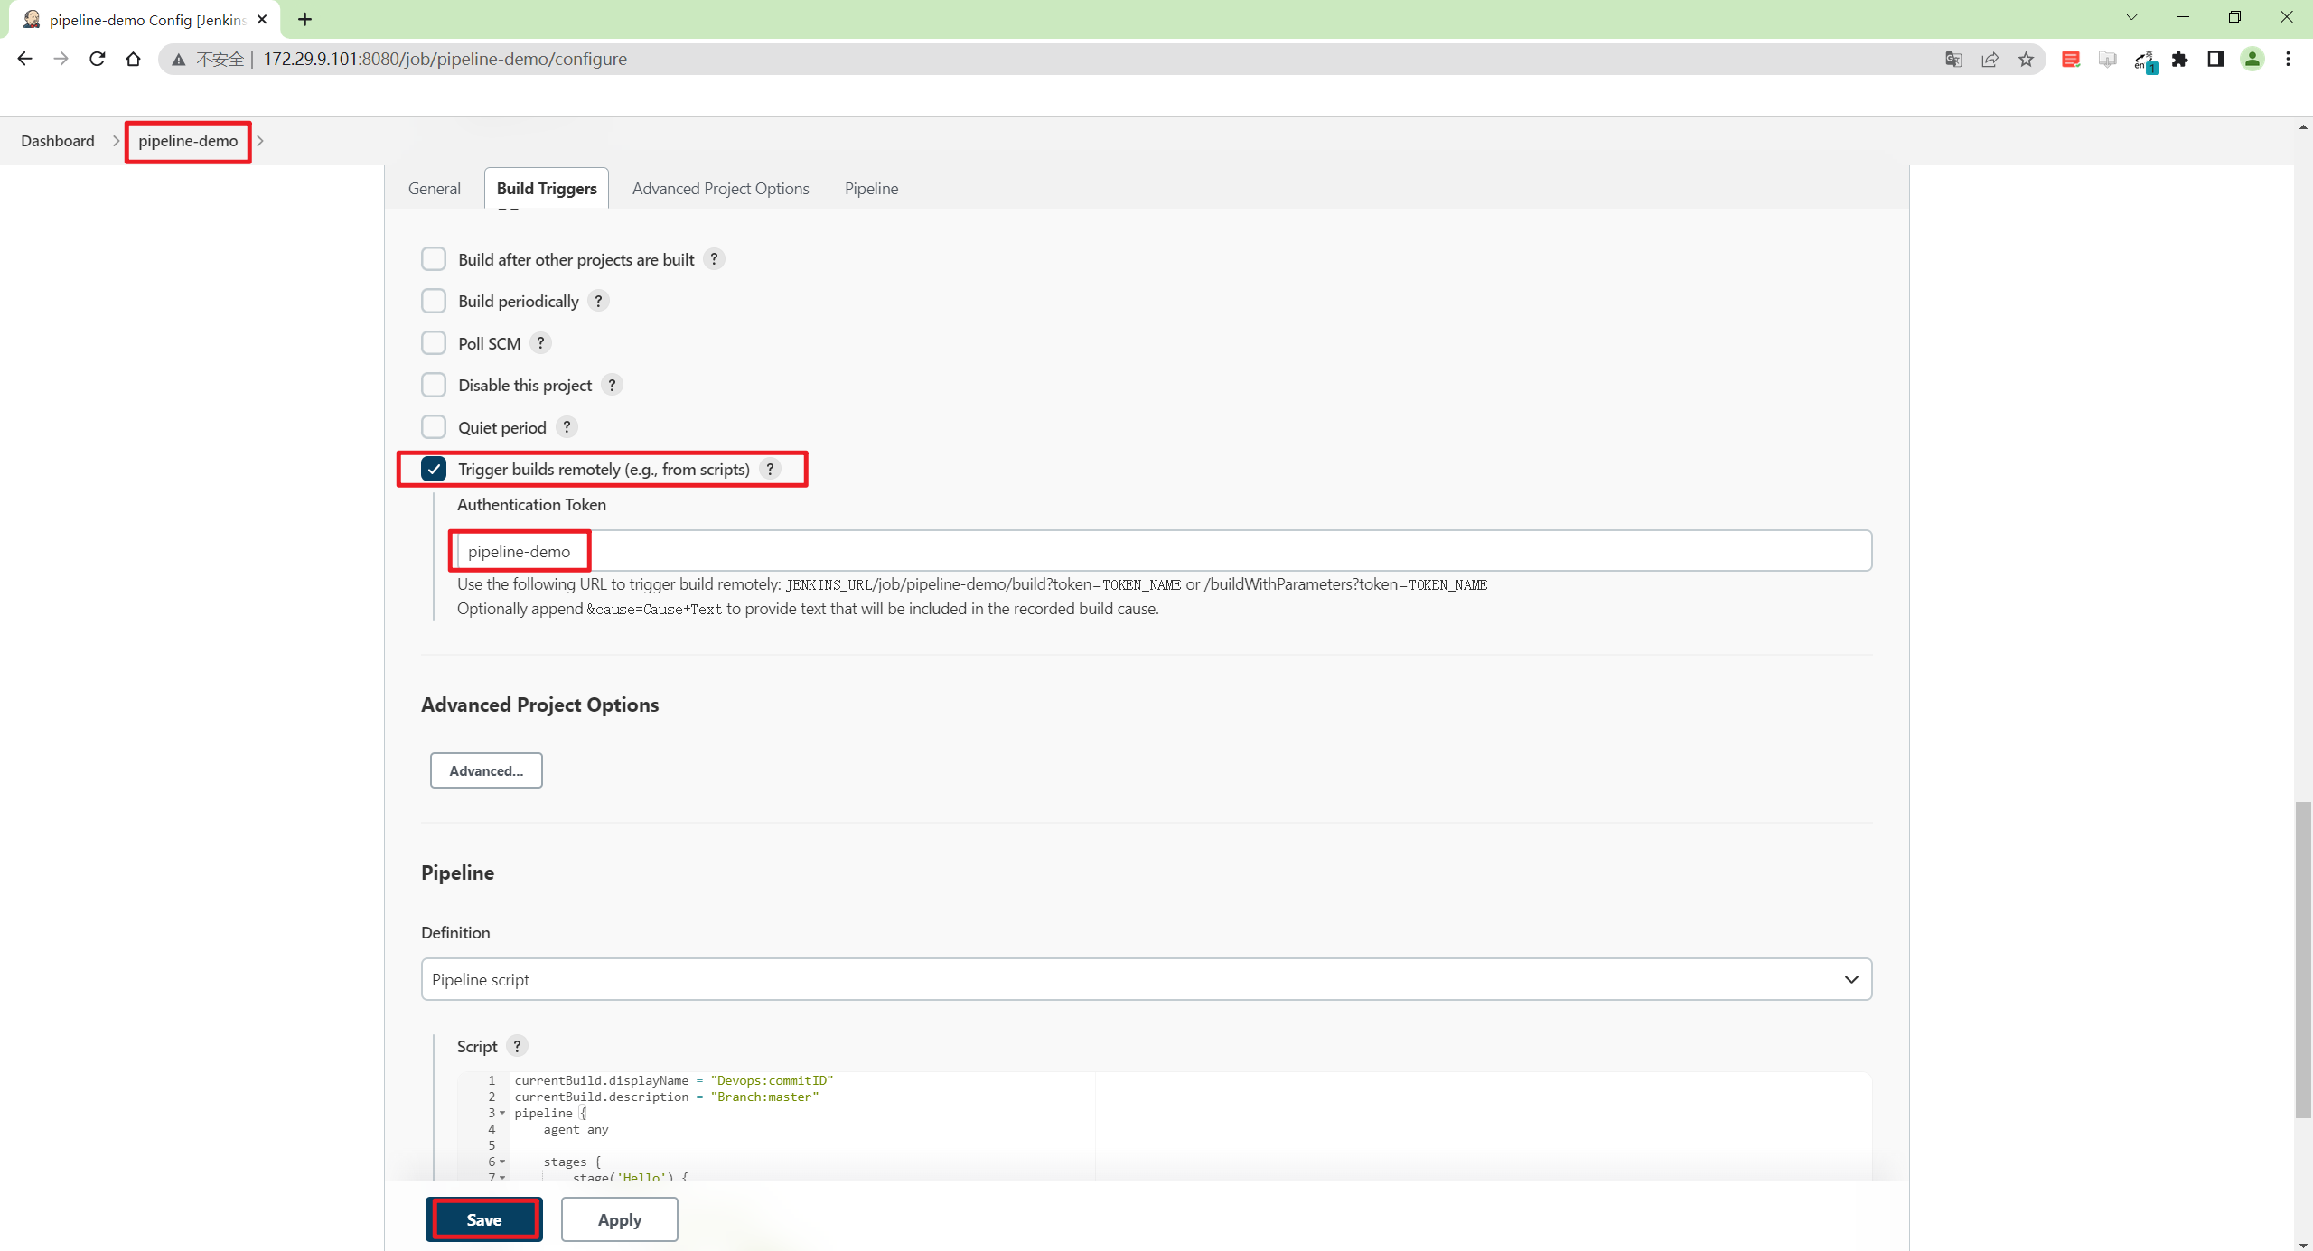This screenshot has height=1251, width=2313.
Task: Click the pipeline-demo Config browser tab
Action: point(145,20)
